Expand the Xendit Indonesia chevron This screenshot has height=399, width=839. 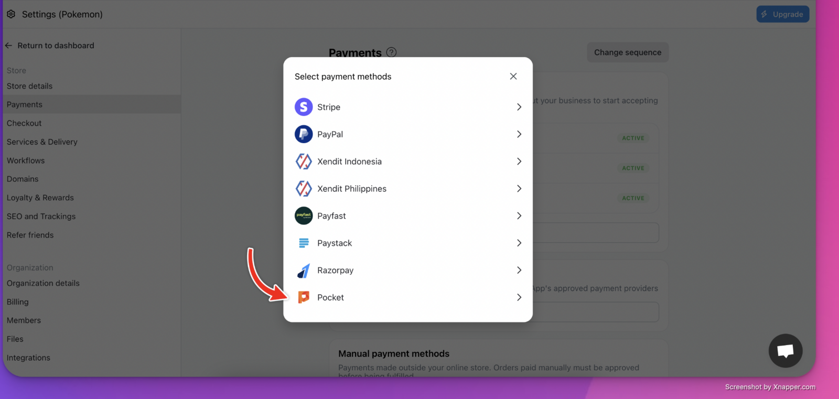[x=519, y=161]
